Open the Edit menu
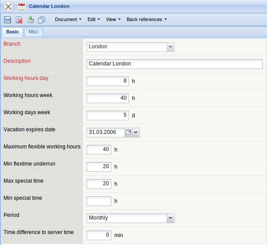 (93, 19)
